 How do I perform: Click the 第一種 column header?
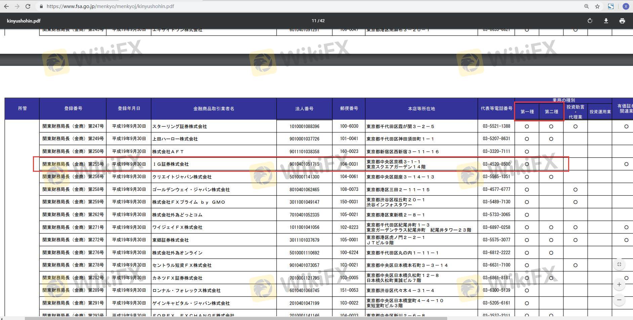(527, 112)
